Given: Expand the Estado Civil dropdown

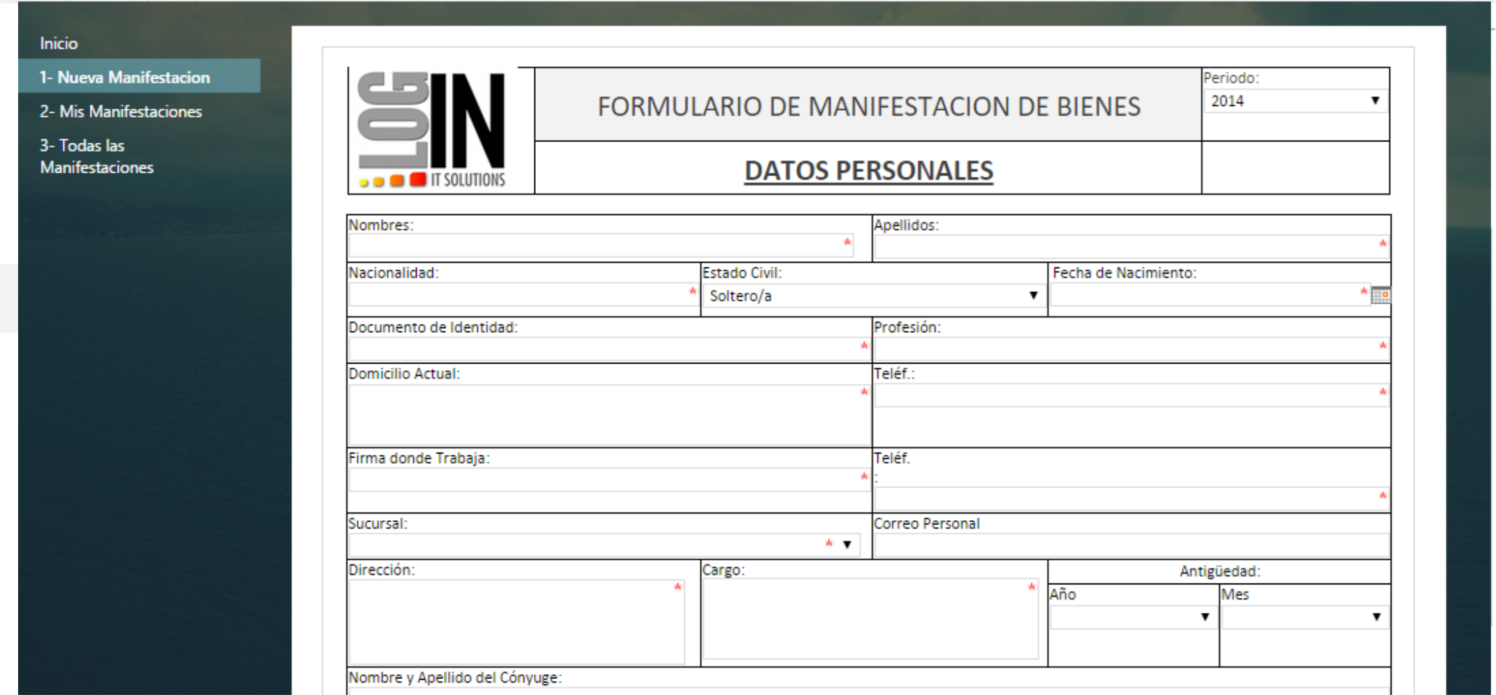Looking at the screenshot, I should click(873, 296).
